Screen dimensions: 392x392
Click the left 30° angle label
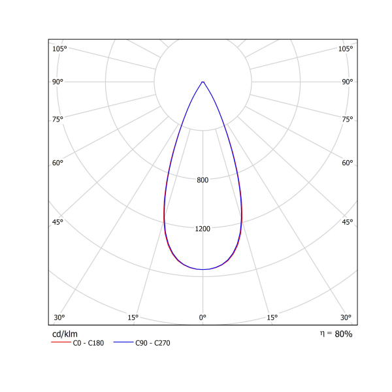tap(59, 318)
